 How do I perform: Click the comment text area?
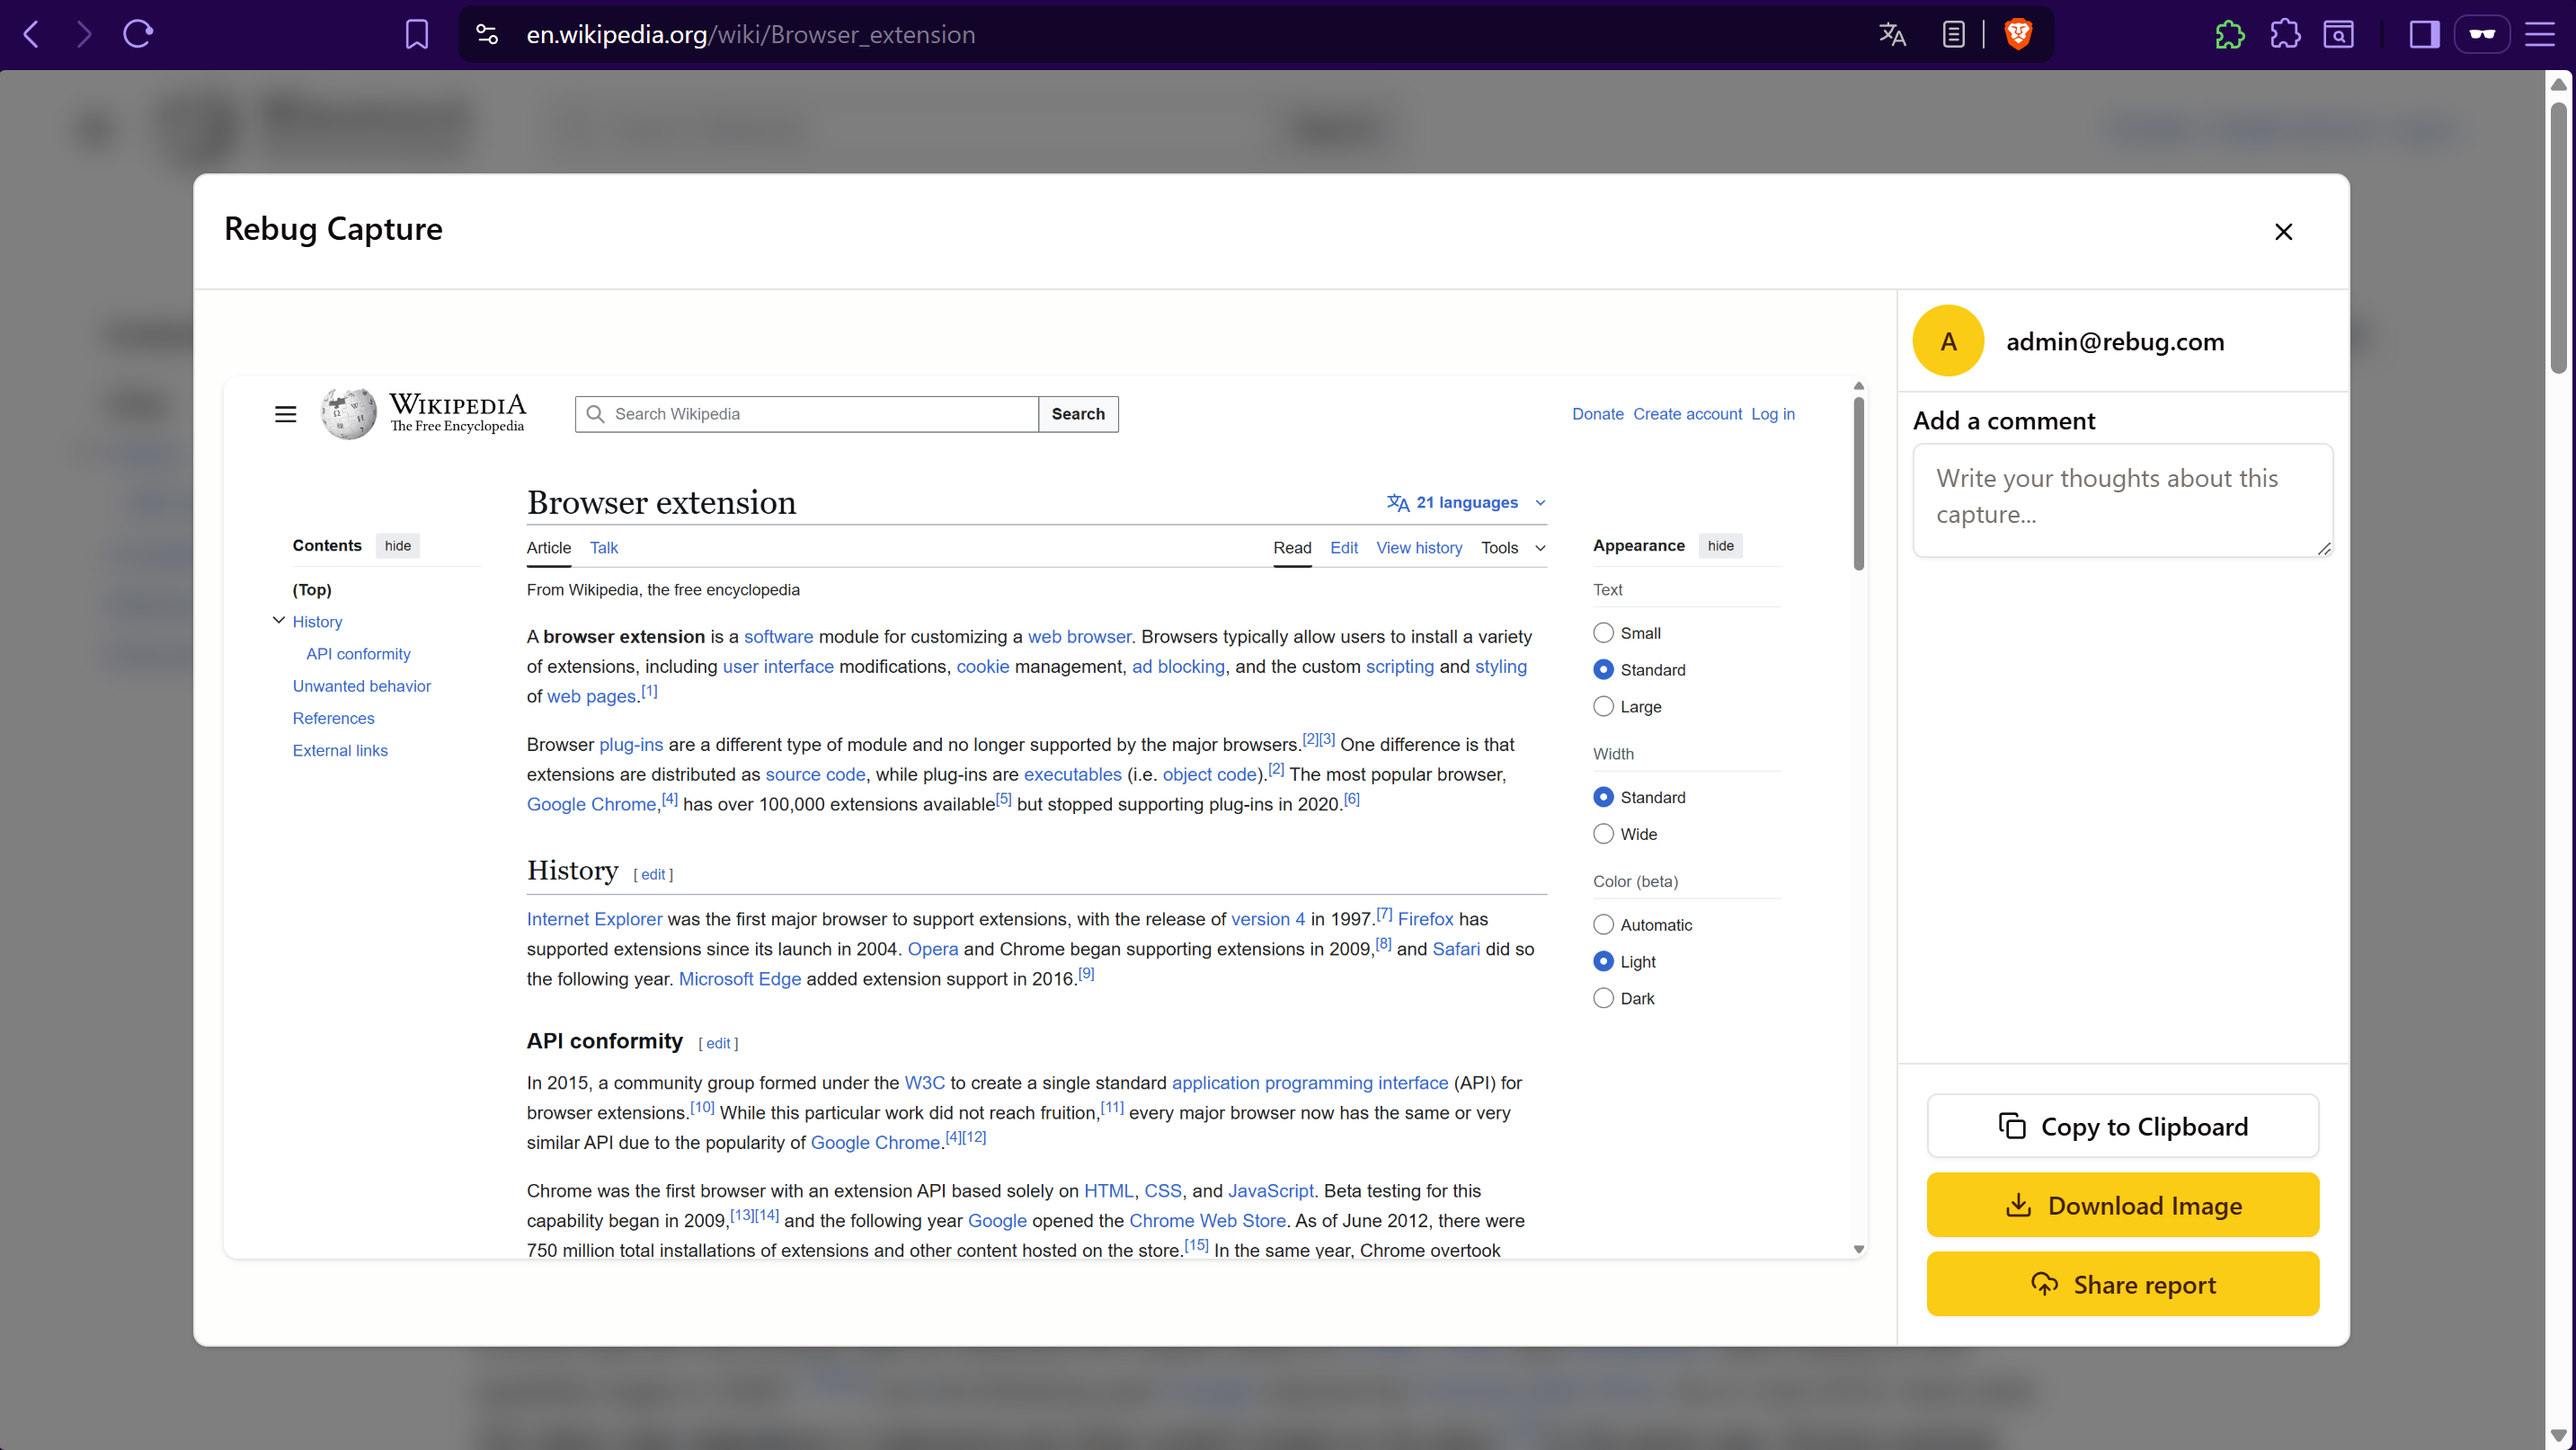2122,500
